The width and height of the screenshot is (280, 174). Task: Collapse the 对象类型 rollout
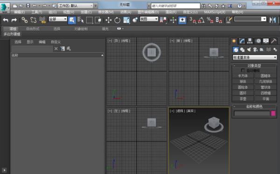(254, 66)
